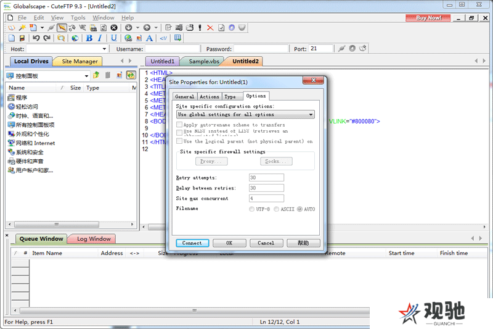493x329 pixels.
Task: Insert an HTML comment tag icon
Action: tap(163, 38)
